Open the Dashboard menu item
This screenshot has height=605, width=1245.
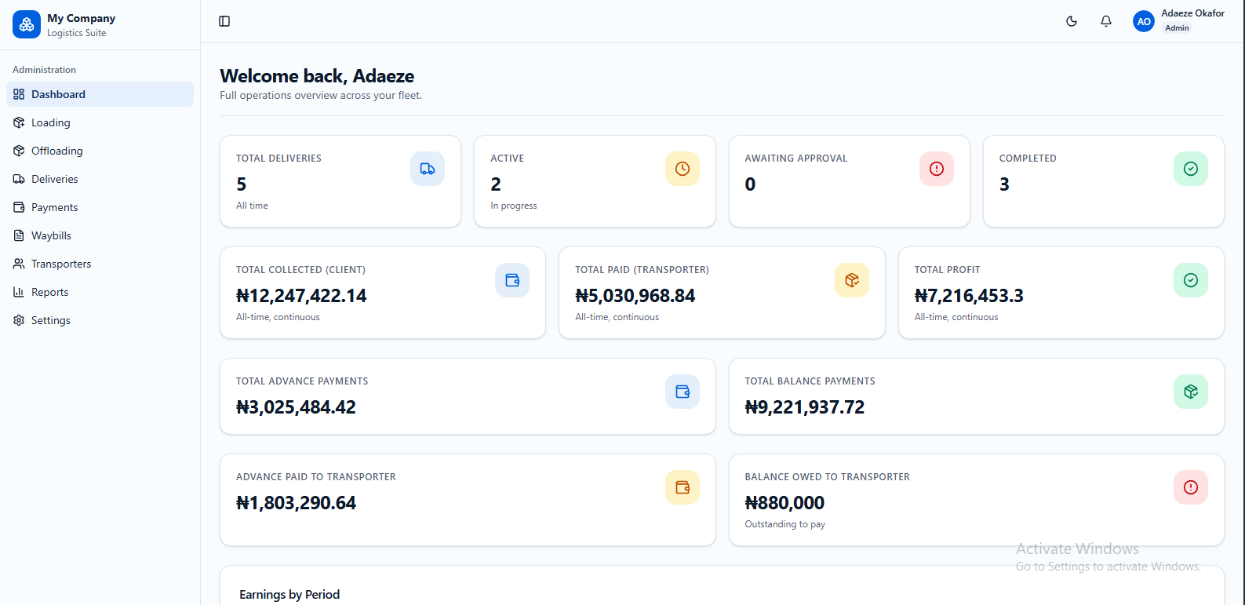click(100, 94)
